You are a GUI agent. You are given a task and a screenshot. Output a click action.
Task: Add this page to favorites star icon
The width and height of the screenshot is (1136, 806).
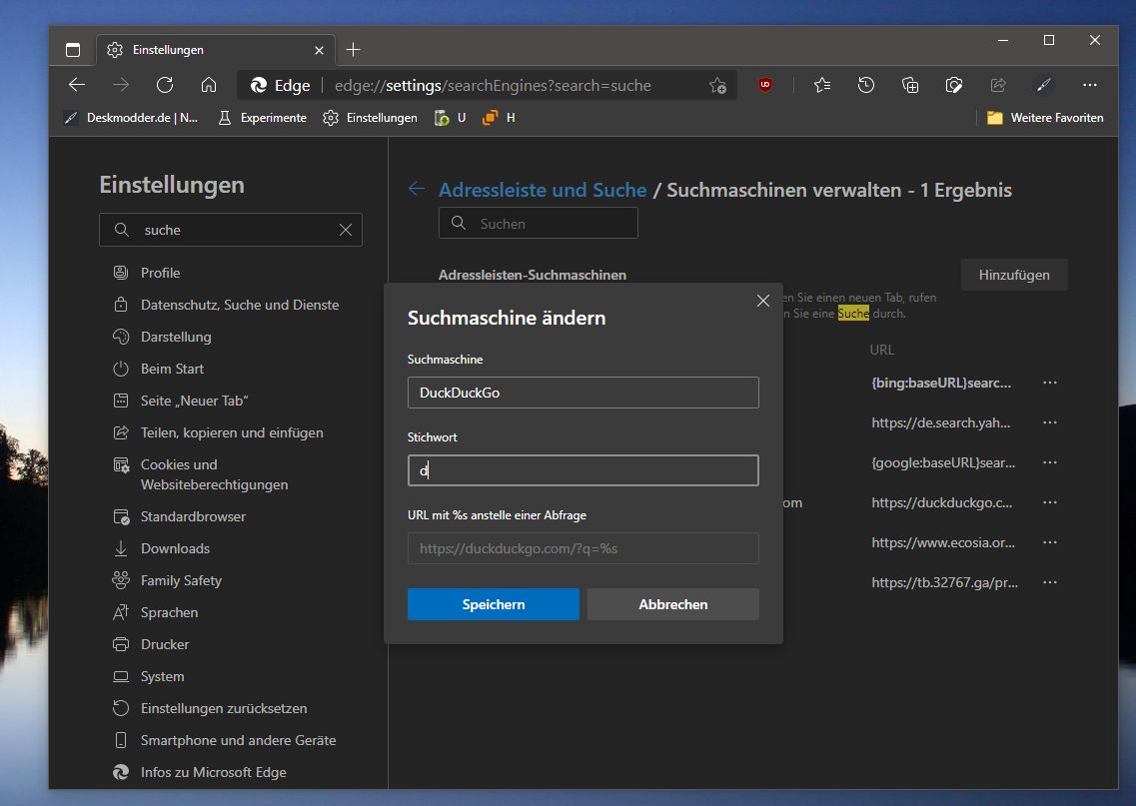click(x=718, y=86)
